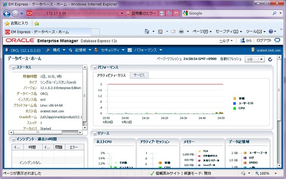Image resolution: width=286 pixels, height=179 pixels.
Task: Click the メモリー resource panel title
Action: click(189, 142)
